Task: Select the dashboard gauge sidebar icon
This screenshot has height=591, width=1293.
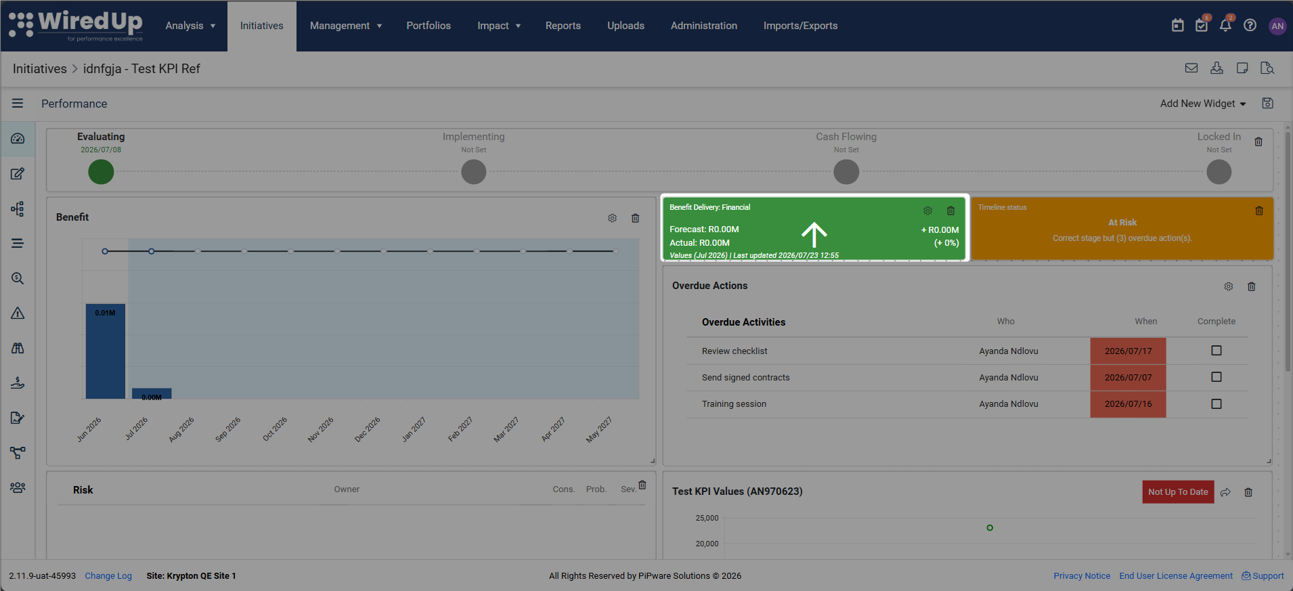Action: [x=18, y=139]
